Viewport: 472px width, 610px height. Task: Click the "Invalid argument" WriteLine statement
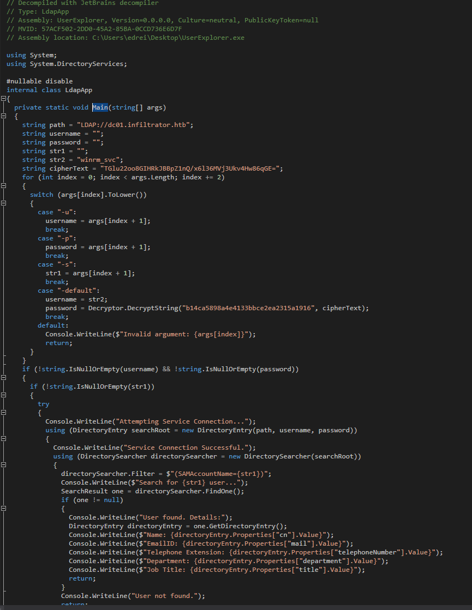pyautogui.click(x=151, y=334)
